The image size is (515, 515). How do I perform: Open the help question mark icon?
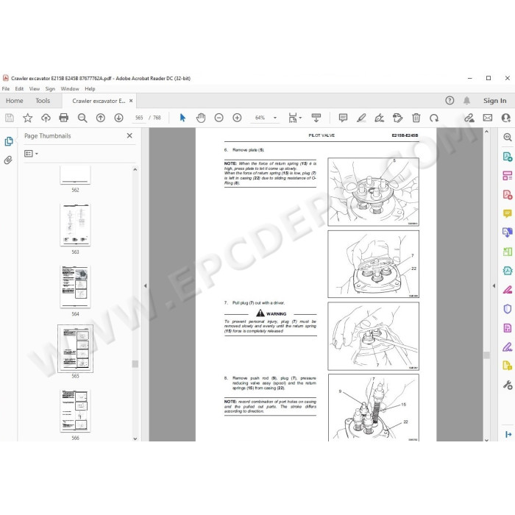coord(450,101)
